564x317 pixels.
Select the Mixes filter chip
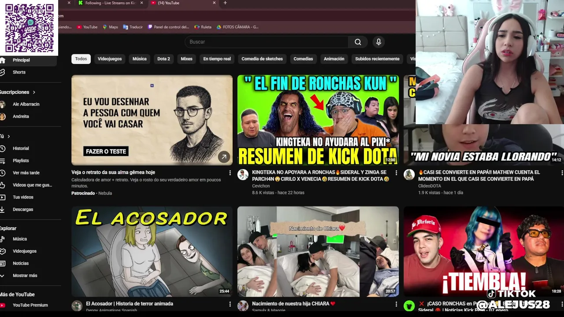click(x=186, y=59)
